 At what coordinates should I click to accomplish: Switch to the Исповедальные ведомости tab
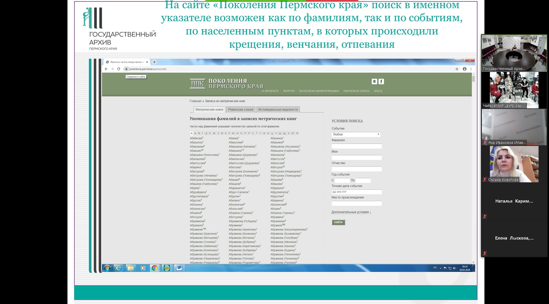[x=278, y=110]
